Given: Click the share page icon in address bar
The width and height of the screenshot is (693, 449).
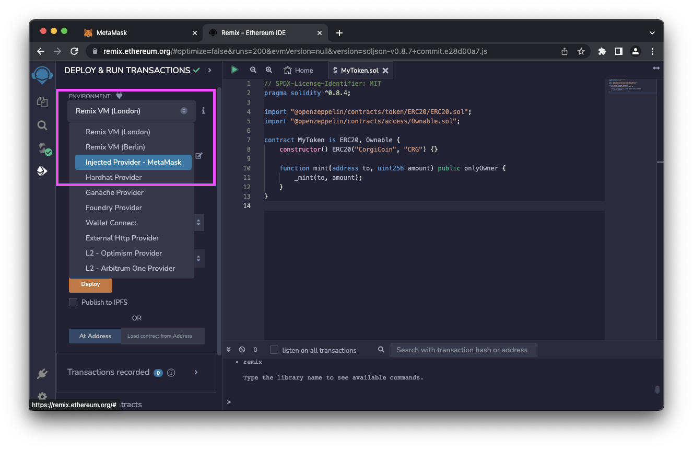Looking at the screenshot, I should coord(565,51).
